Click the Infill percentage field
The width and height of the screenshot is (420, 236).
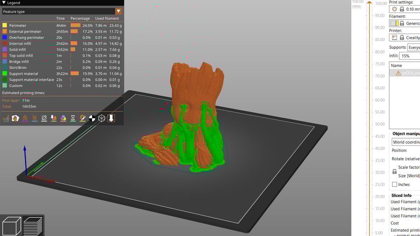(x=409, y=56)
